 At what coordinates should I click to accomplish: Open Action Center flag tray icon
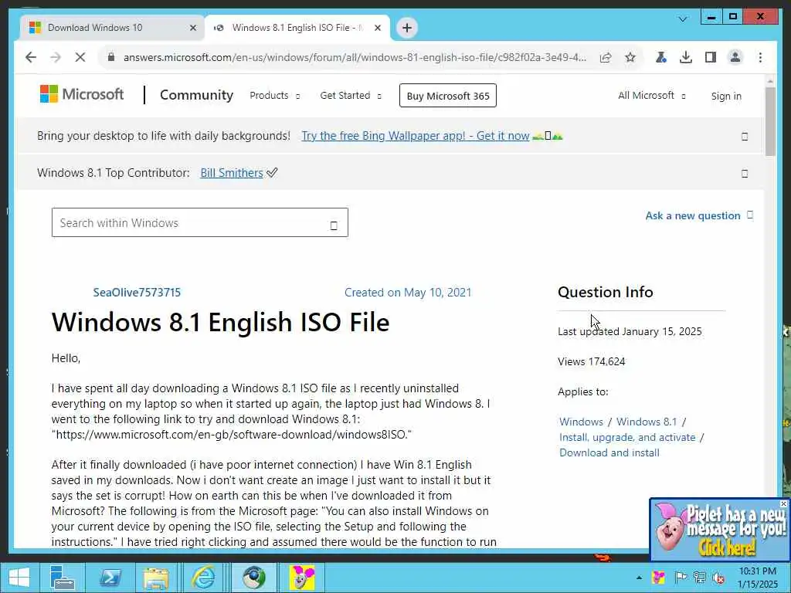(680, 578)
